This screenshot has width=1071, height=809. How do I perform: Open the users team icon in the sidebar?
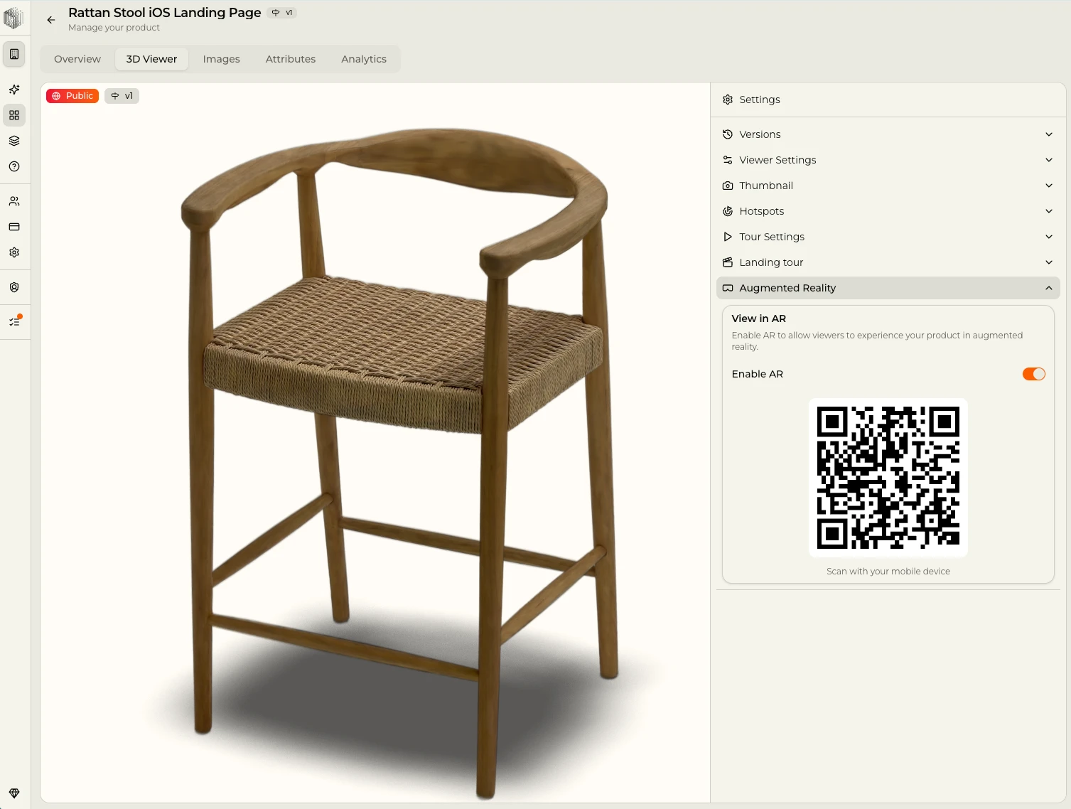pyautogui.click(x=14, y=201)
